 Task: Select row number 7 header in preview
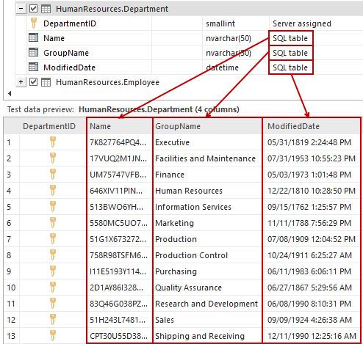(x=11, y=239)
